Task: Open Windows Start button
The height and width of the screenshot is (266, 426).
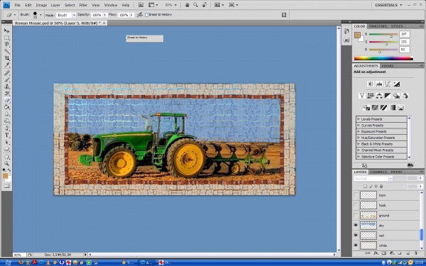Action: [7, 262]
